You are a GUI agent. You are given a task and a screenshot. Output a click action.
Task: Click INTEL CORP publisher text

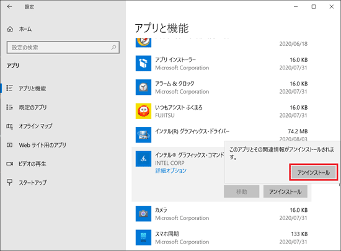(x=170, y=163)
